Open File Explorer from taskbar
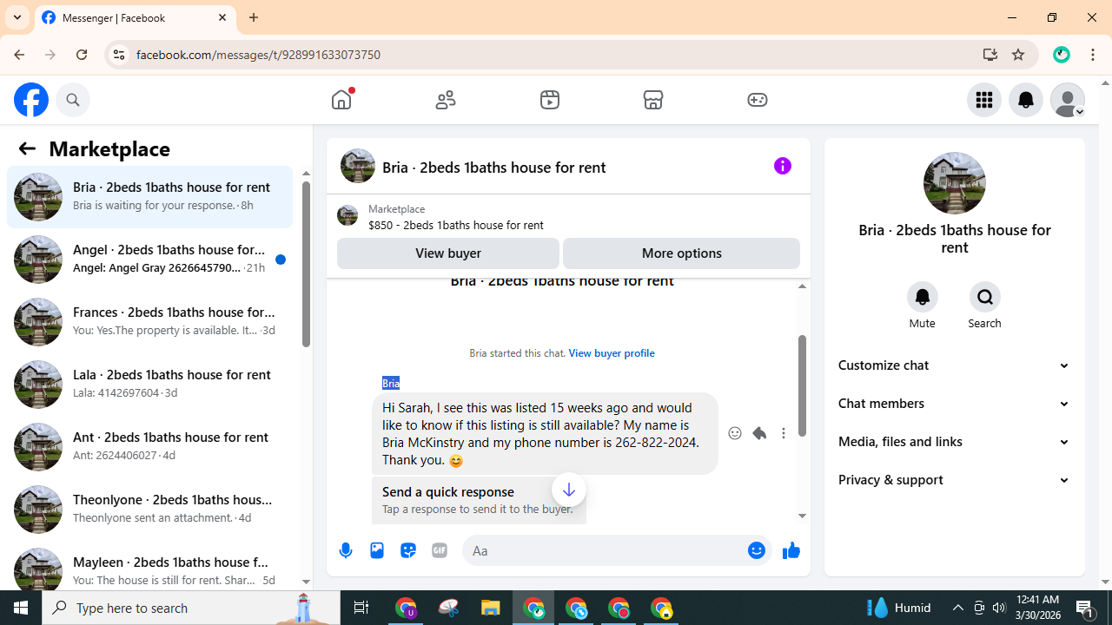 491,608
